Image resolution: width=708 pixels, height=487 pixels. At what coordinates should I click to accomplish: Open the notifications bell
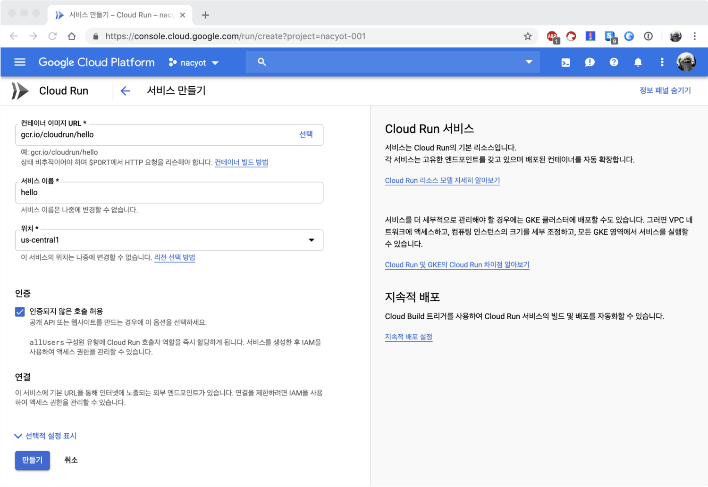638,63
